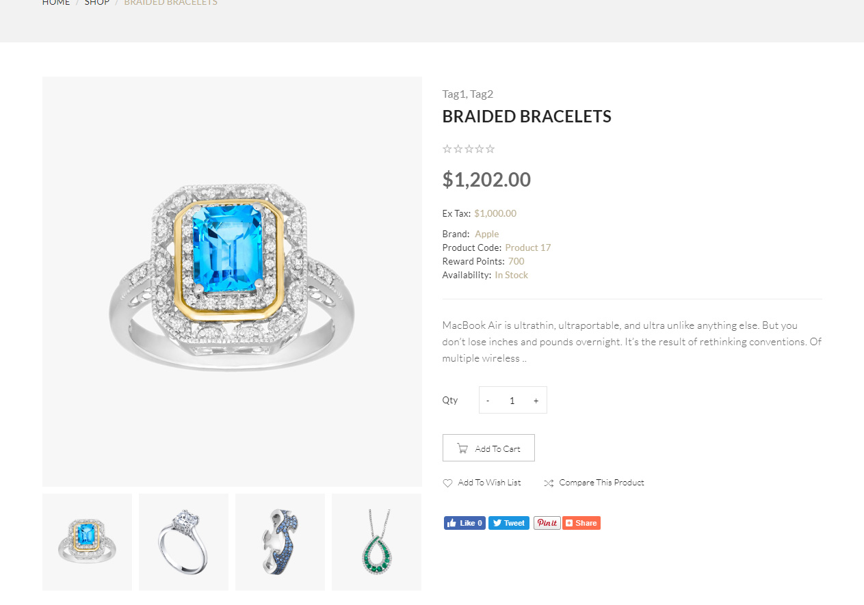864x605 pixels.
Task: Open the Apple brand link
Action: [x=486, y=234]
